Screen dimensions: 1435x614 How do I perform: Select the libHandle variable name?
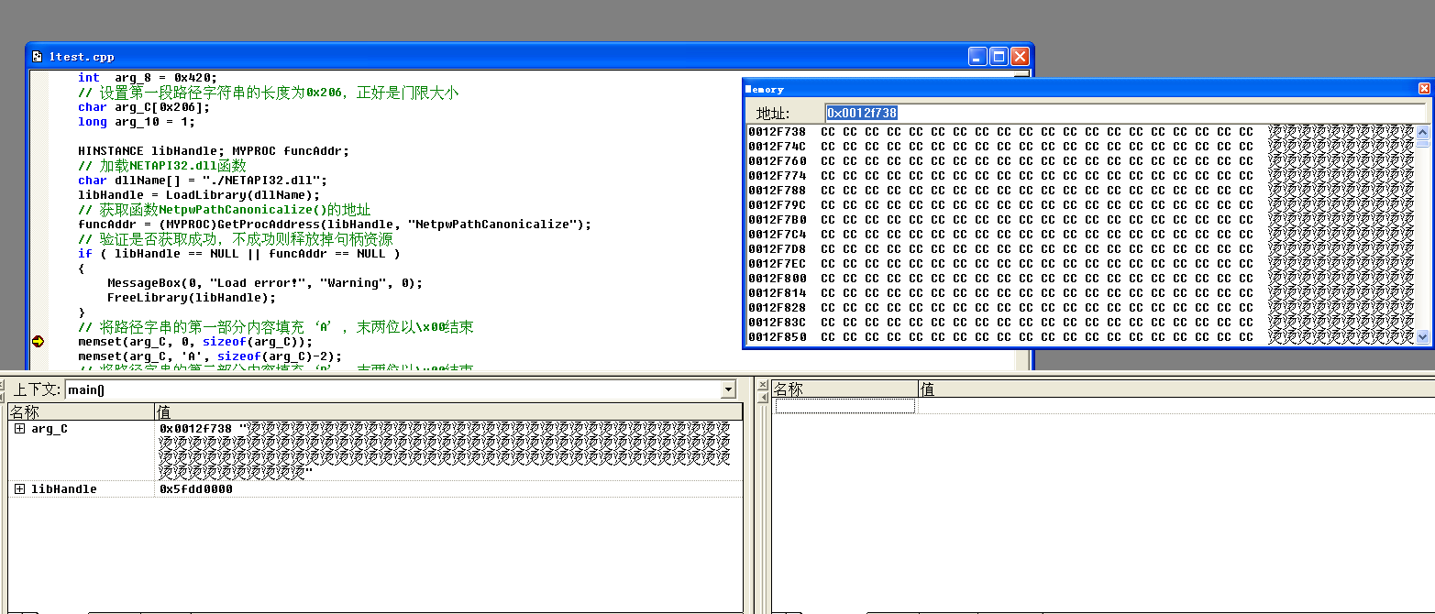(64, 489)
